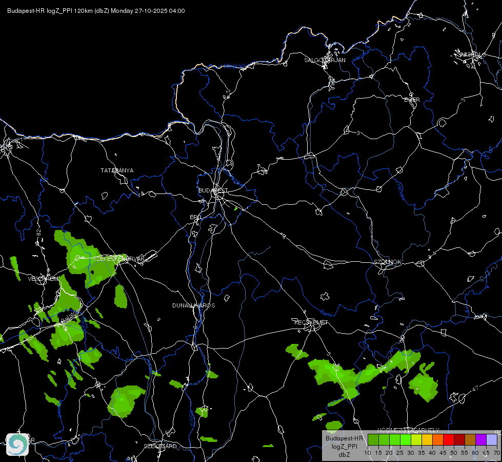Click the KECSKEMET city label
This screenshot has height=462, width=502.
pos(311,322)
